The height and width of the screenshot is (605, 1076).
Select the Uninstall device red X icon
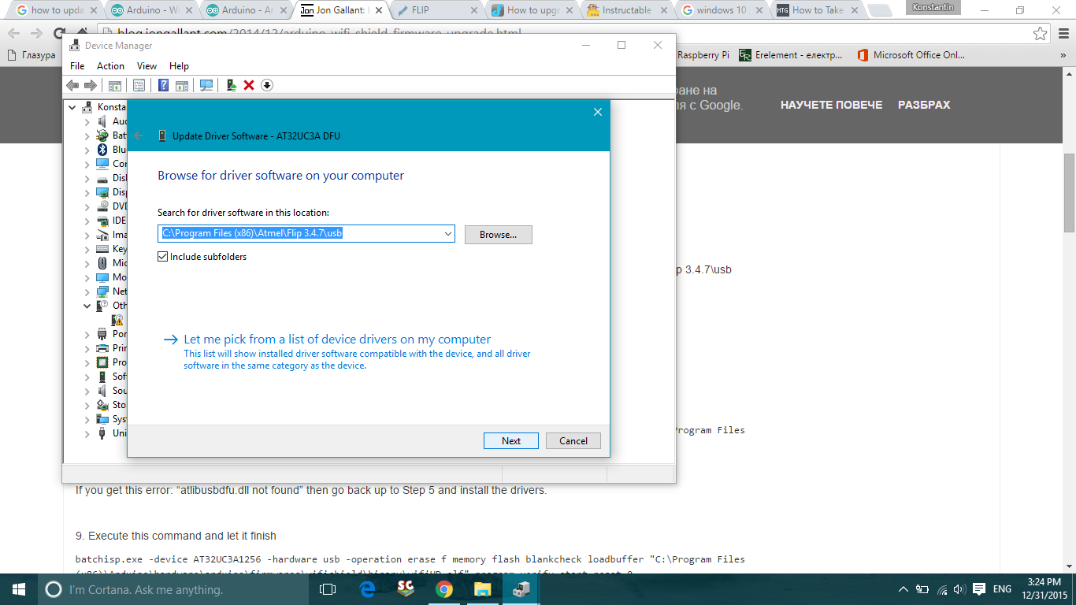coord(248,85)
